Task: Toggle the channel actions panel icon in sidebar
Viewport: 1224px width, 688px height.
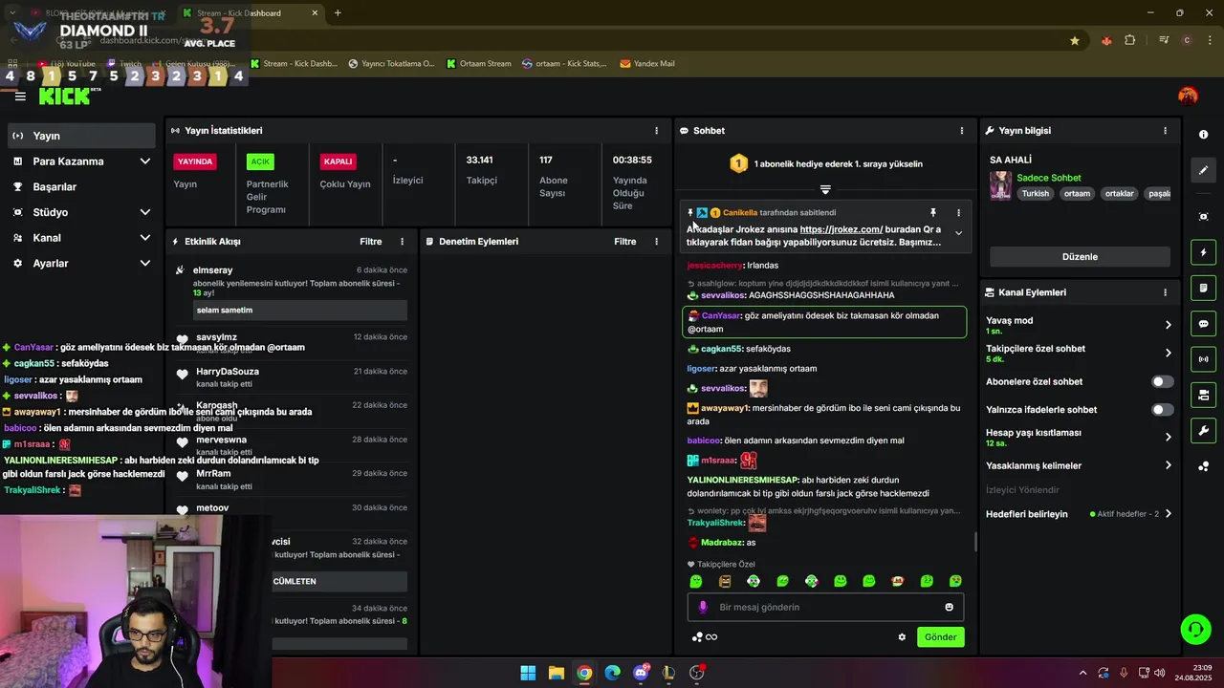Action: [x=1203, y=395]
